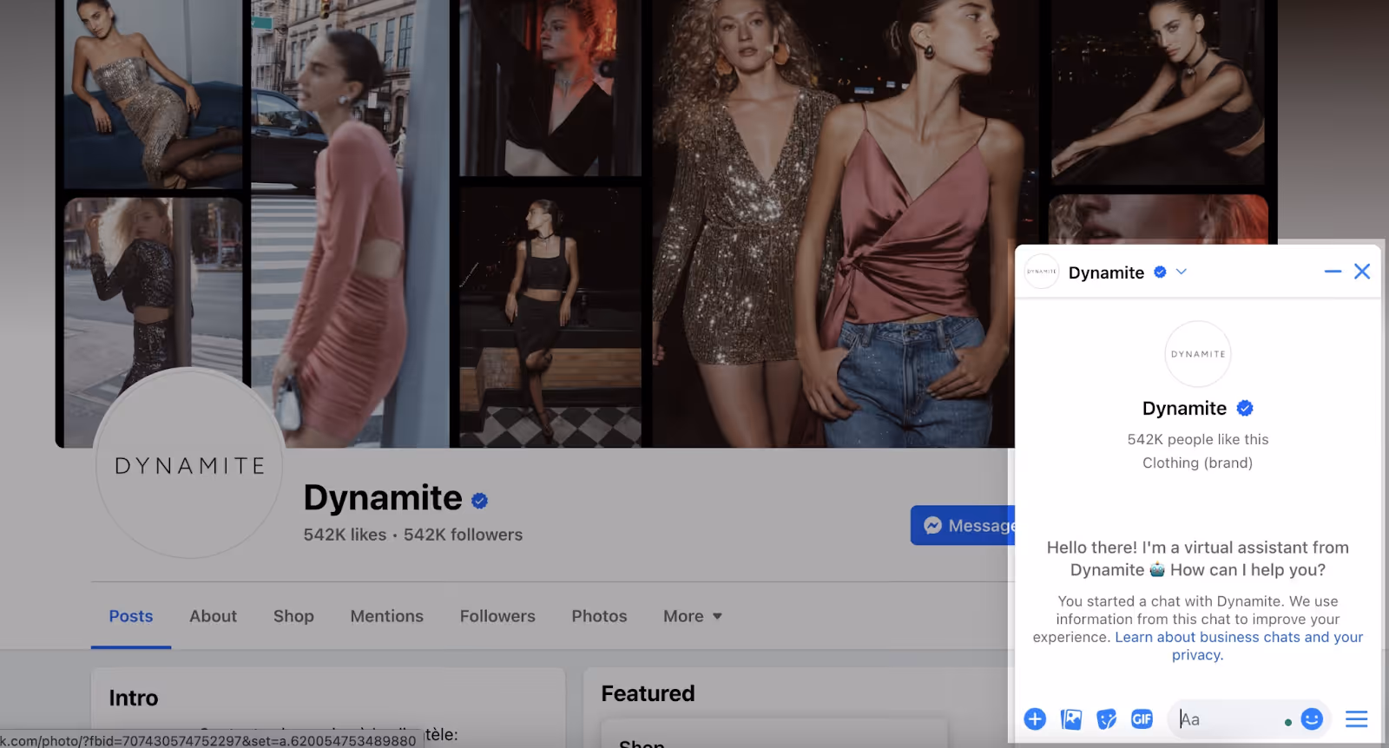Click the Featured section heading

(648, 693)
